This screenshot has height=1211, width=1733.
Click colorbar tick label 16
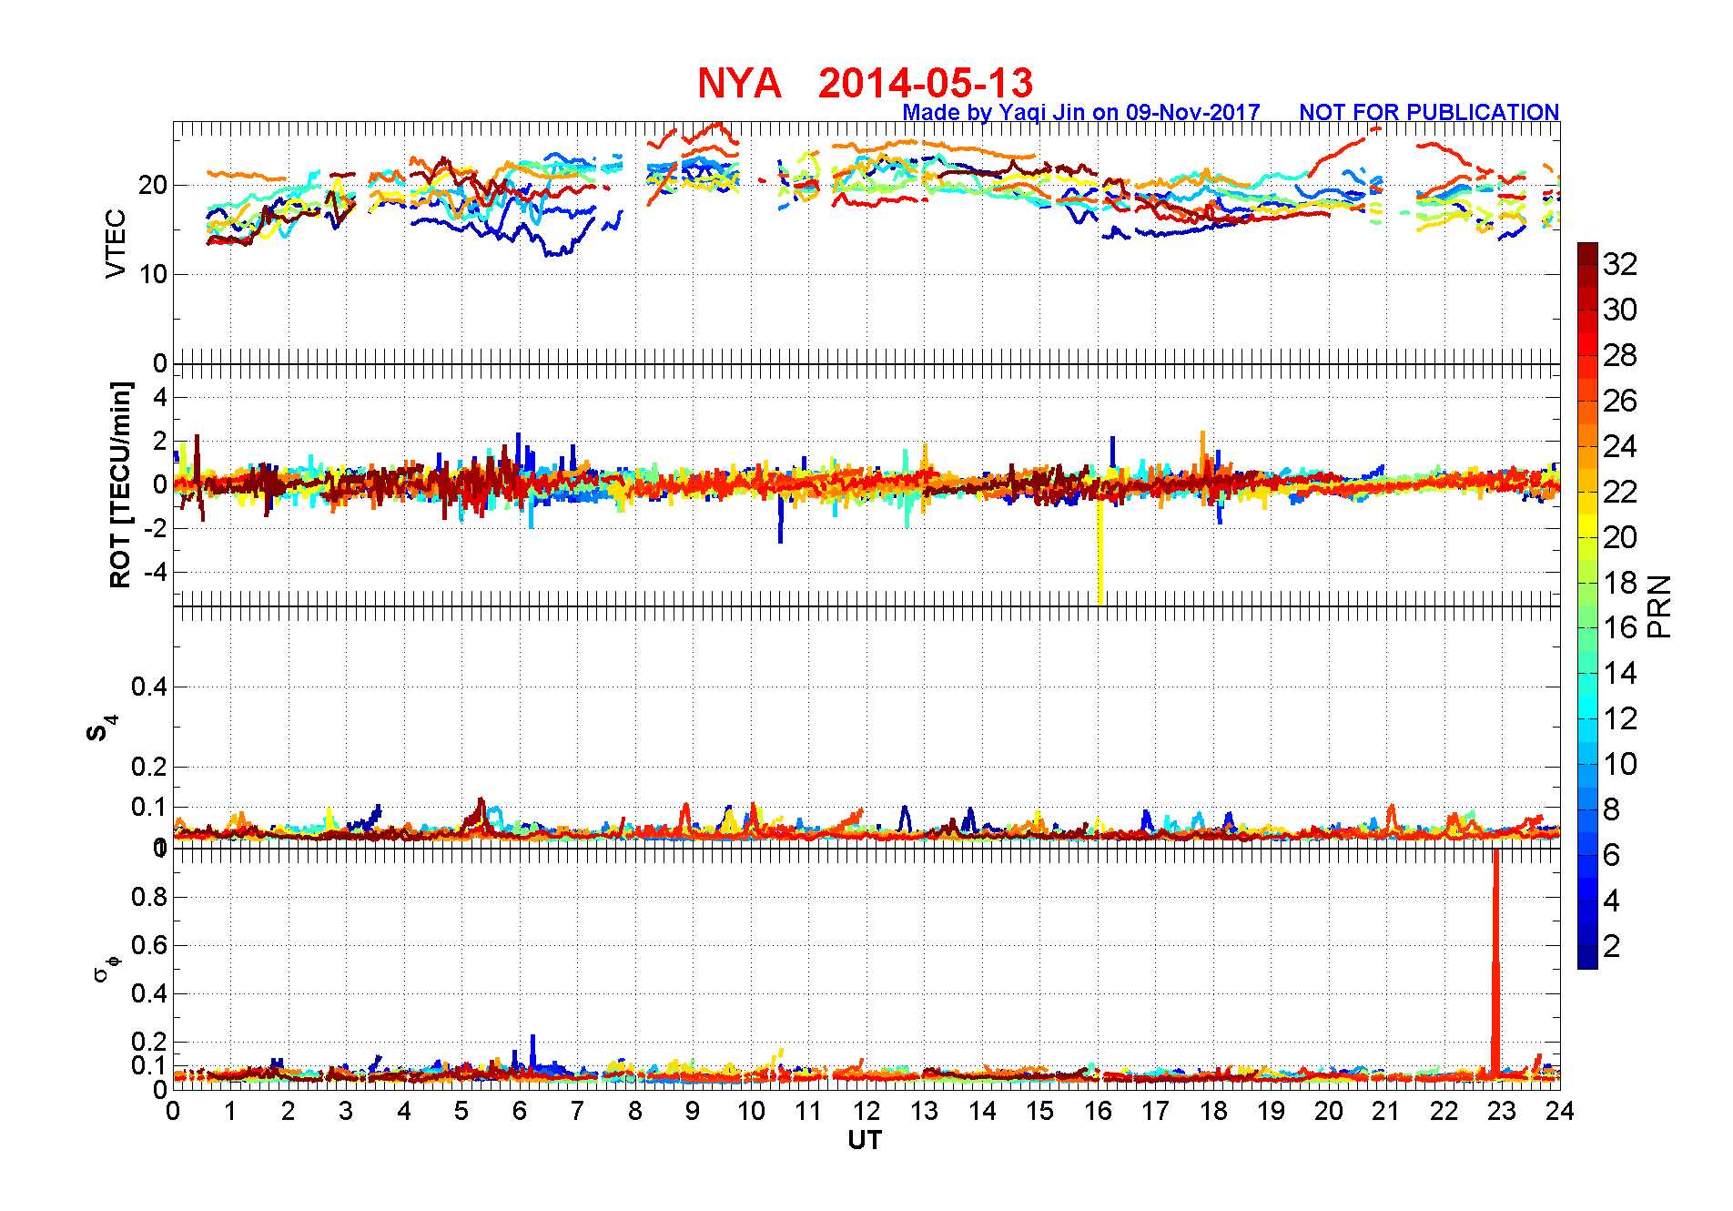[x=1620, y=627]
